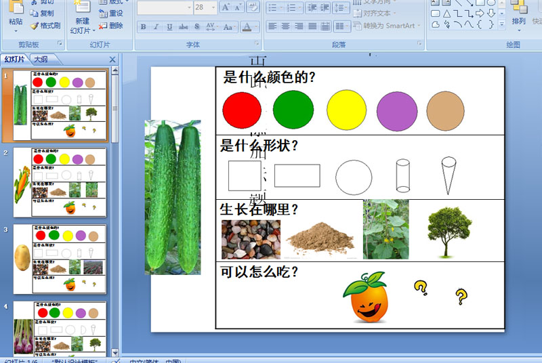Select slide 3 potato thumbnail
Screen dimensions: 542x363
click(60, 259)
